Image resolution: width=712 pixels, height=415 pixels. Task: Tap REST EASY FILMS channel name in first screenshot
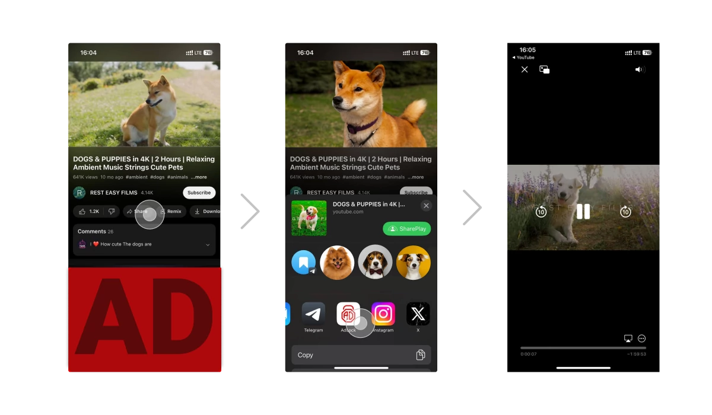pos(115,193)
